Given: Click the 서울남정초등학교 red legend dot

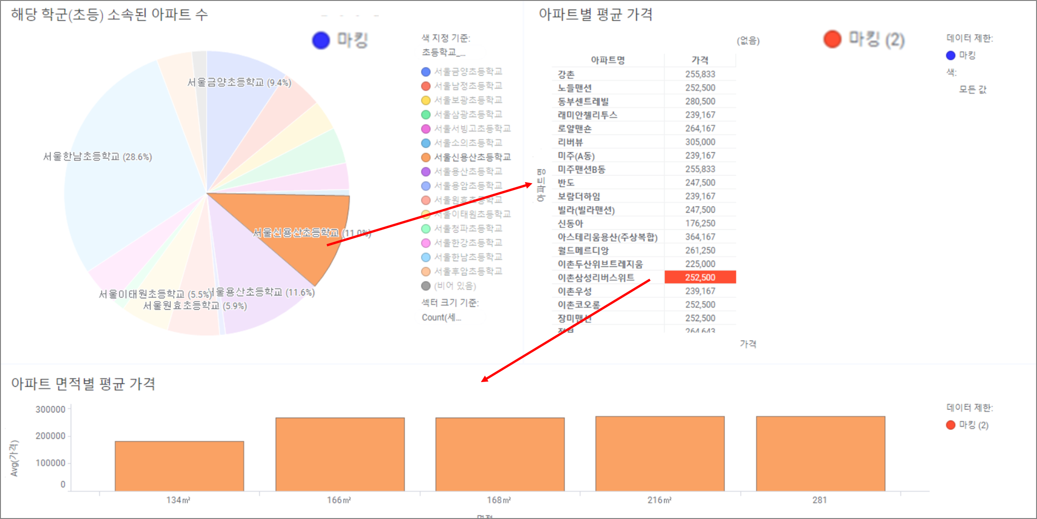Looking at the screenshot, I should [x=426, y=86].
